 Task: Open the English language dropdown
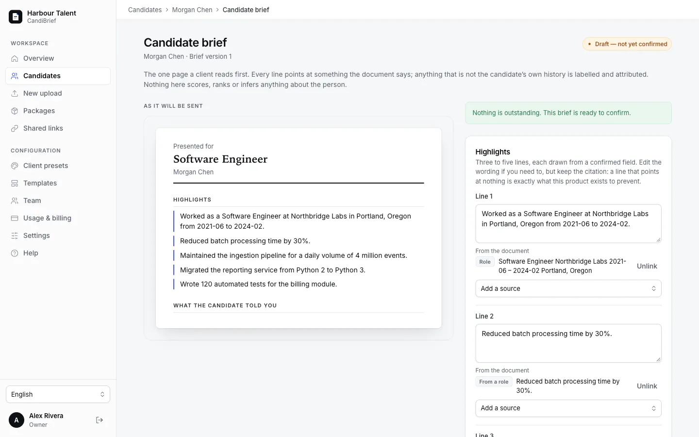pyautogui.click(x=58, y=394)
